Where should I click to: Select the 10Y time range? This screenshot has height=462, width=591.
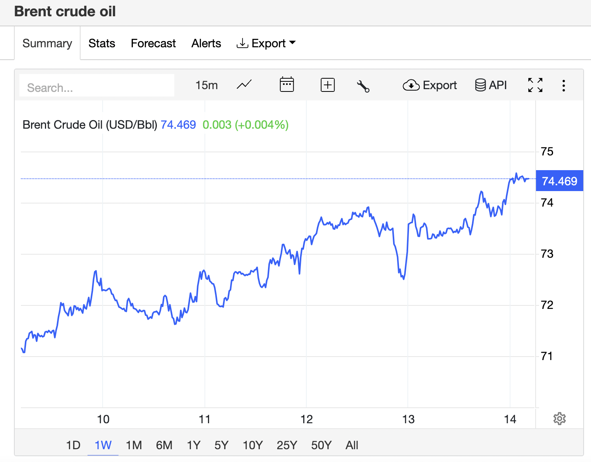tap(253, 445)
